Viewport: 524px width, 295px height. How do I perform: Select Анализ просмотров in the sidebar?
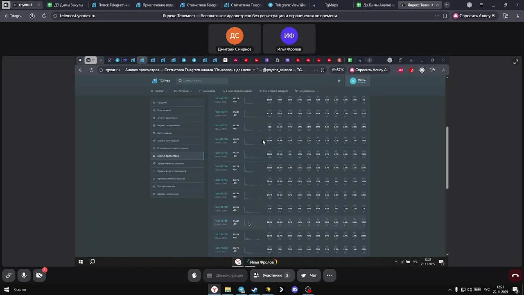(x=177, y=156)
